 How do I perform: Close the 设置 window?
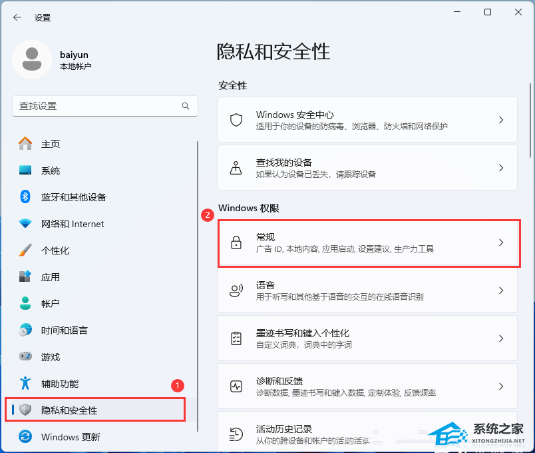point(518,12)
